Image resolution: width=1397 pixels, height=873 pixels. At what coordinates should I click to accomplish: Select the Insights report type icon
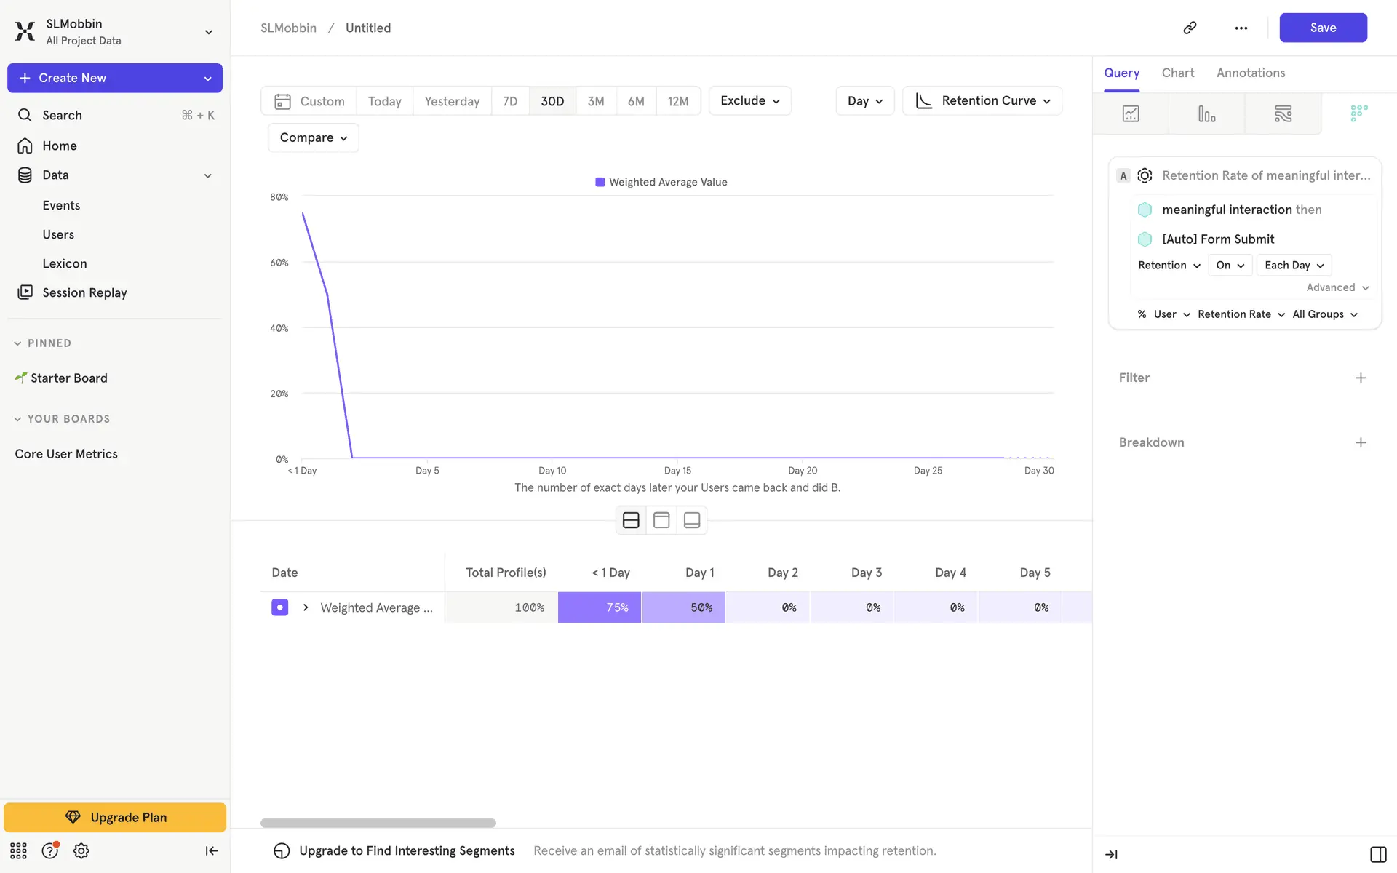[1131, 113]
